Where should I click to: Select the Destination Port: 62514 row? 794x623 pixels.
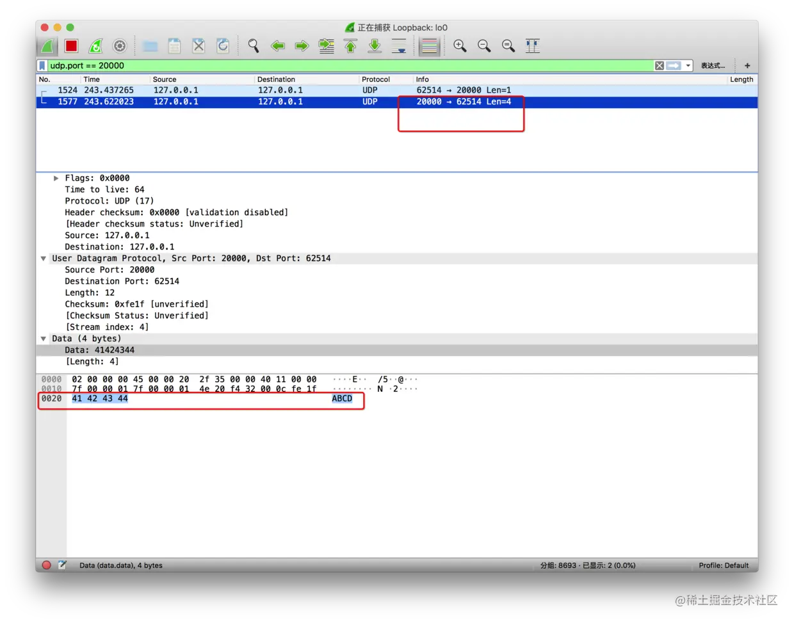[x=397, y=282]
